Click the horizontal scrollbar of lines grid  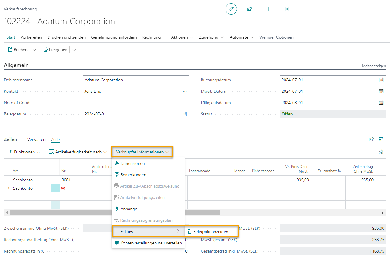[115, 212]
